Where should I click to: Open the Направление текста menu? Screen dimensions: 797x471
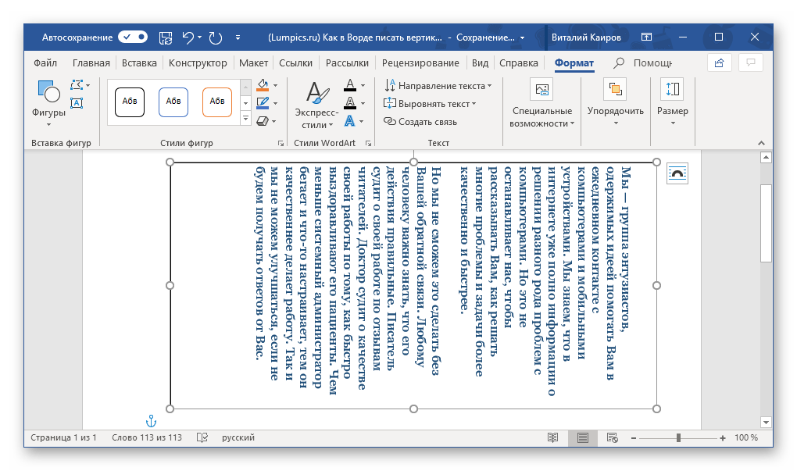(438, 85)
